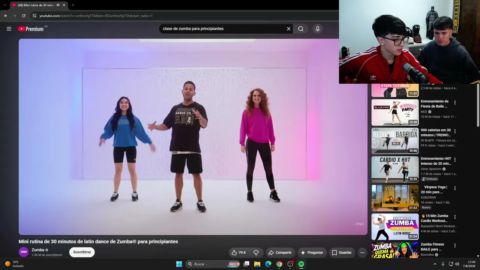
Task: Open Entrenamiento HIIT intenso title
Action: tap(436, 161)
